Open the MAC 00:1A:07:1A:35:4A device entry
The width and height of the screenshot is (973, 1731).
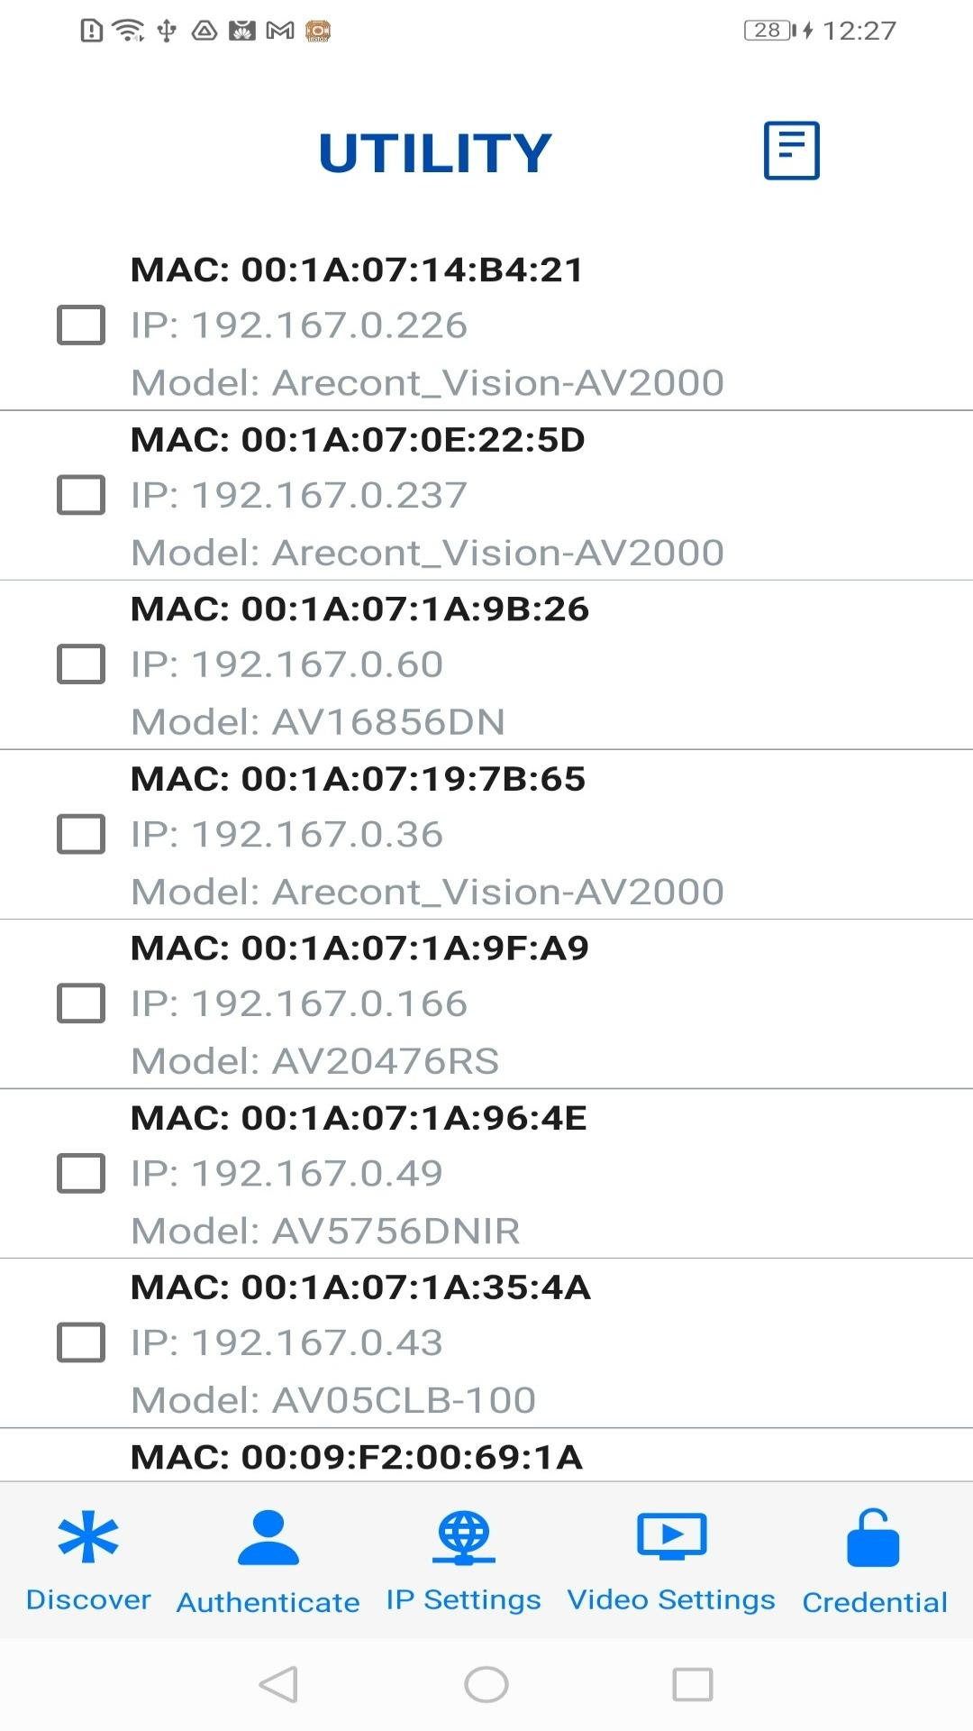tap(486, 1343)
